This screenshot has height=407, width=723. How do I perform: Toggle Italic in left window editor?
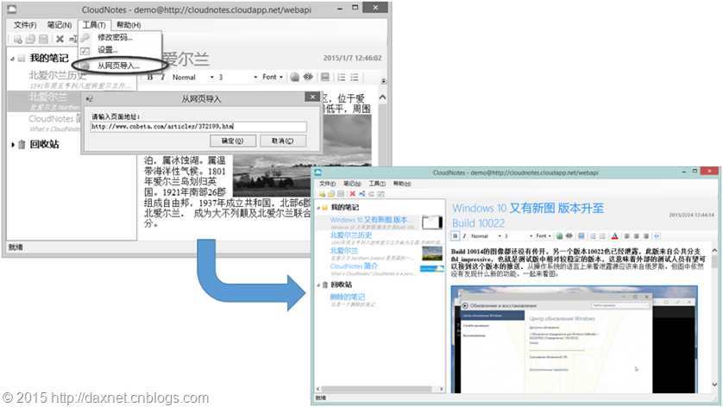click(162, 77)
